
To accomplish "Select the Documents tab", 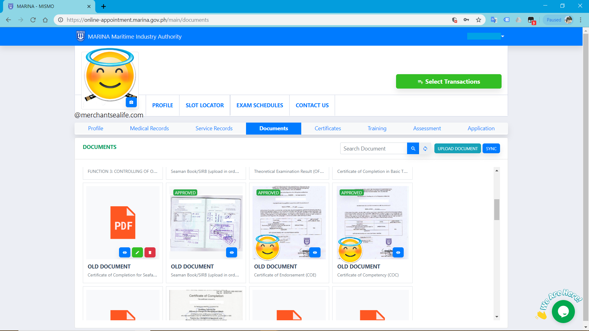I will [x=274, y=128].
